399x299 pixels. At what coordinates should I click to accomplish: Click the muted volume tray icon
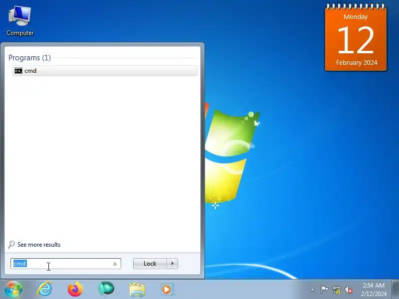(349, 290)
